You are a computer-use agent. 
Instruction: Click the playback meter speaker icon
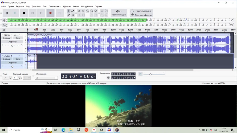pyautogui.click(x=4, y=25)
